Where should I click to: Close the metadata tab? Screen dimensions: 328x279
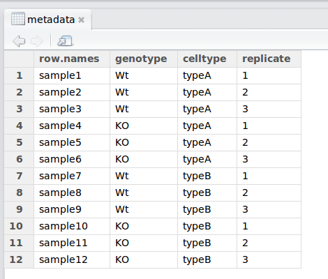click(x=81, y=20)
